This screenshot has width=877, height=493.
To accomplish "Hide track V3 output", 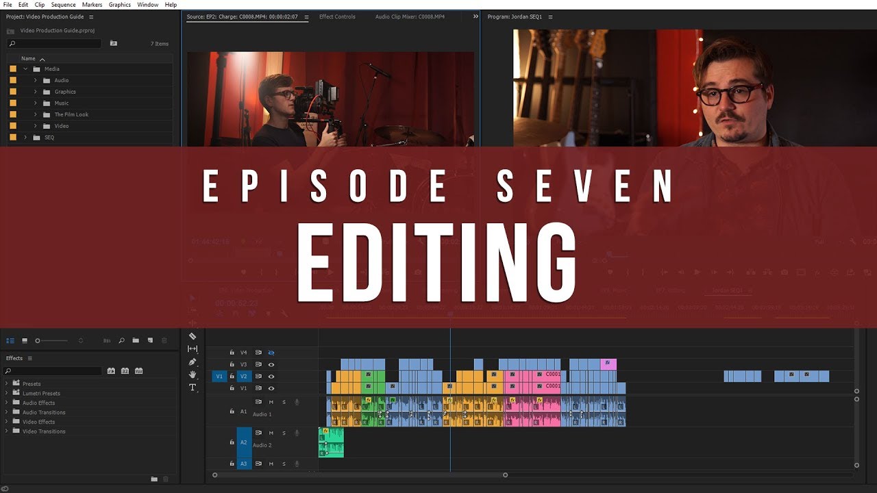I will pyautogui.click(x=271, y=364).
